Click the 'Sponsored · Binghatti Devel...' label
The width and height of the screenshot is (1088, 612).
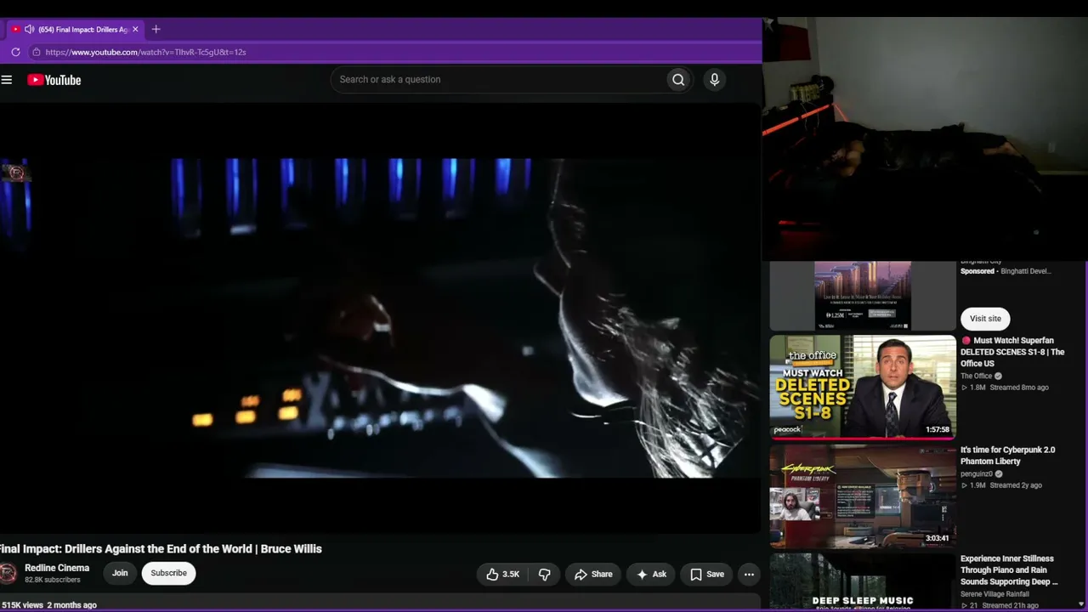[1006, 271]
